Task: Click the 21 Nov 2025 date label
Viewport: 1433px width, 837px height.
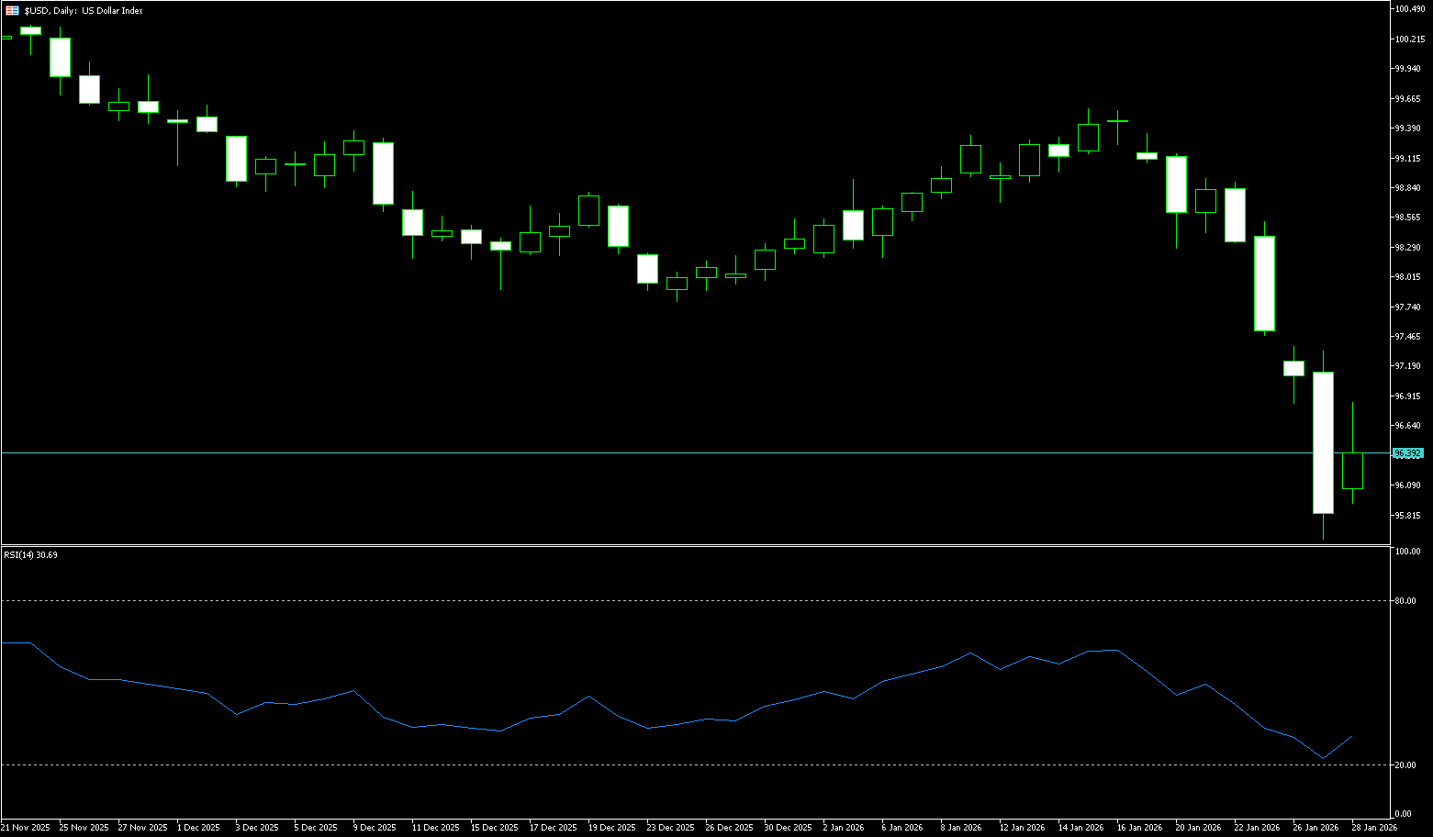Action: pos(26,828)
